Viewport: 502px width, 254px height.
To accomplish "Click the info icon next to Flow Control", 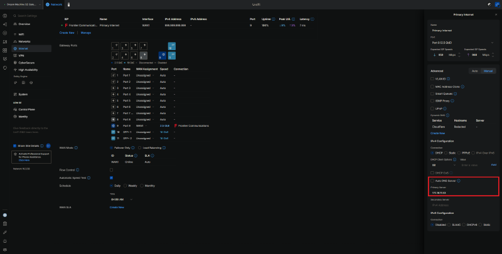I will pyautogui.click(x=77, y=170).
